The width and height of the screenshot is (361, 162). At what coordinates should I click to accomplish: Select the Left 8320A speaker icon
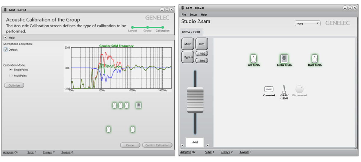254,58
